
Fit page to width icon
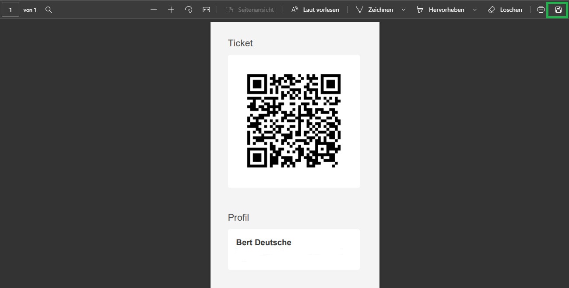point(207,10)
